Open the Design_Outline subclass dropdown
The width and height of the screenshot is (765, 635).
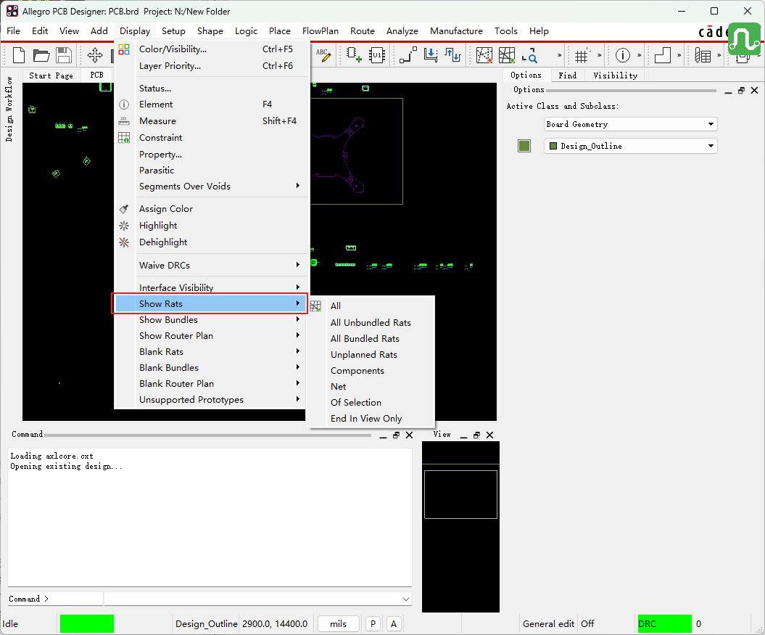pos(630,146)
